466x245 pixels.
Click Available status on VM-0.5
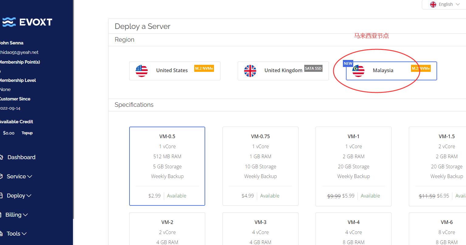click(177, 196)
